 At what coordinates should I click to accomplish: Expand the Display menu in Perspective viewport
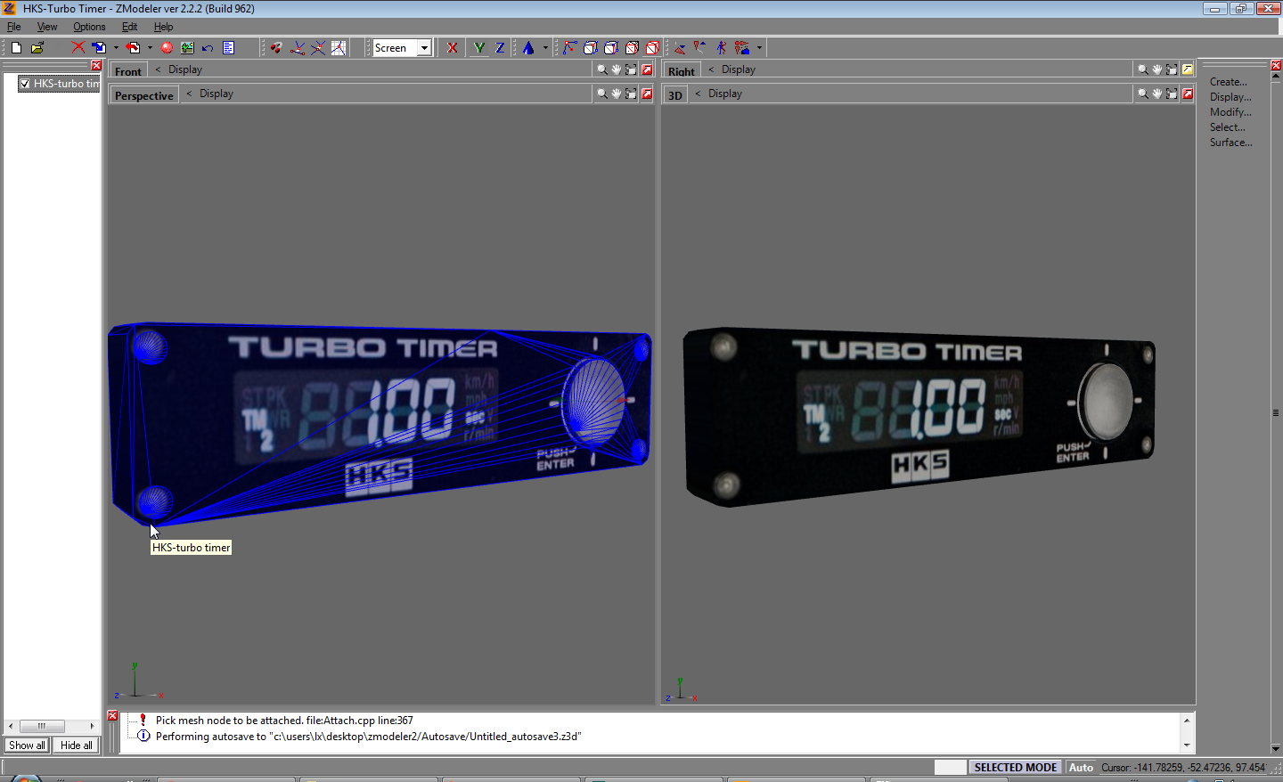coord(217,94)
